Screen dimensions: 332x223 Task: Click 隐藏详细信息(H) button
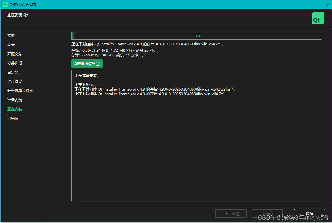[x=87, y=64]
